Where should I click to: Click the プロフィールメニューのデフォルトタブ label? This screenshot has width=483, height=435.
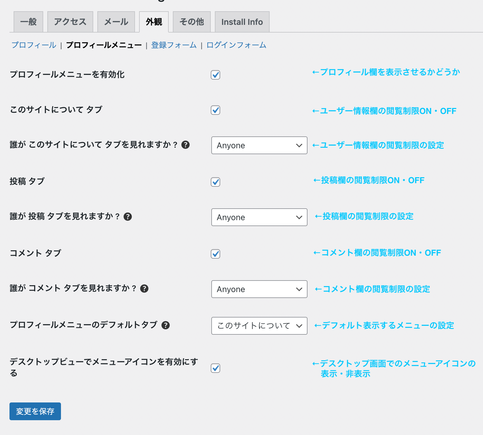(x=83, y=325)
